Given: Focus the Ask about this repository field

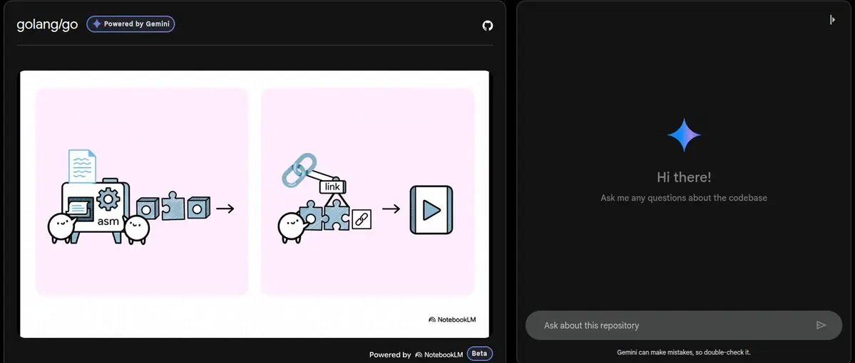Looking at the screenshot, I should coord(684,325).
